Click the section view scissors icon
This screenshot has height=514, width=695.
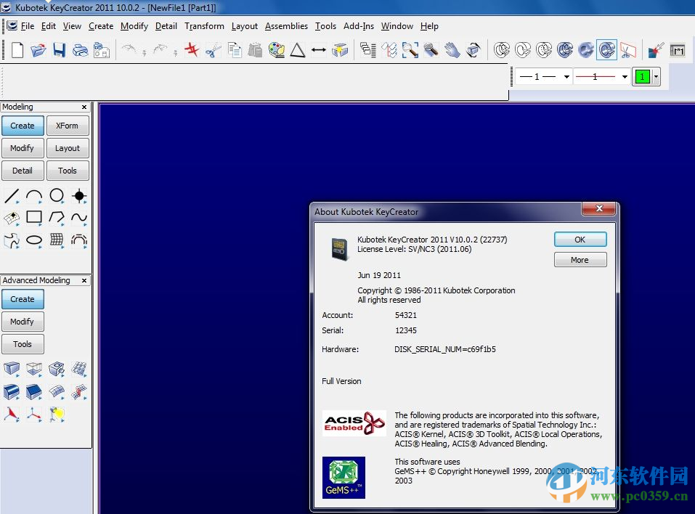pos(627,50)
